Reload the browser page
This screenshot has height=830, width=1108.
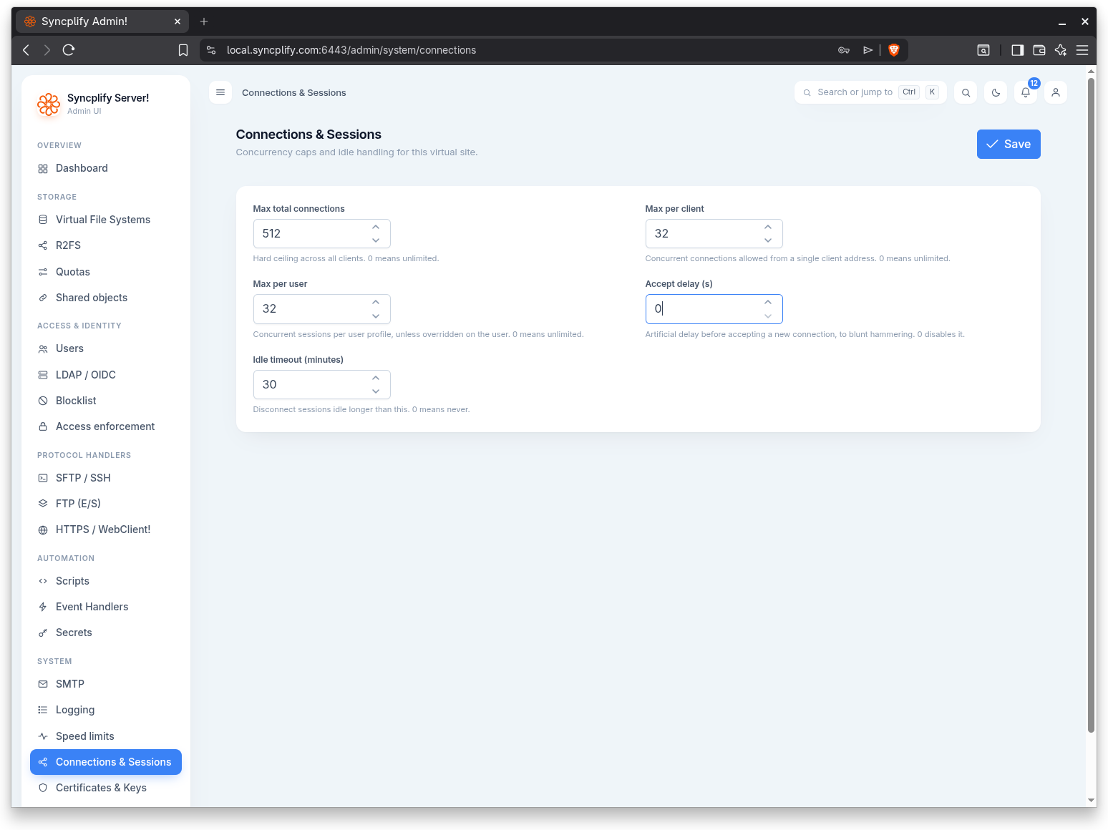[69, 50]
